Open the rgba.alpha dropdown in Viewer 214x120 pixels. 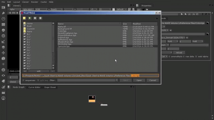click(28, 9)
